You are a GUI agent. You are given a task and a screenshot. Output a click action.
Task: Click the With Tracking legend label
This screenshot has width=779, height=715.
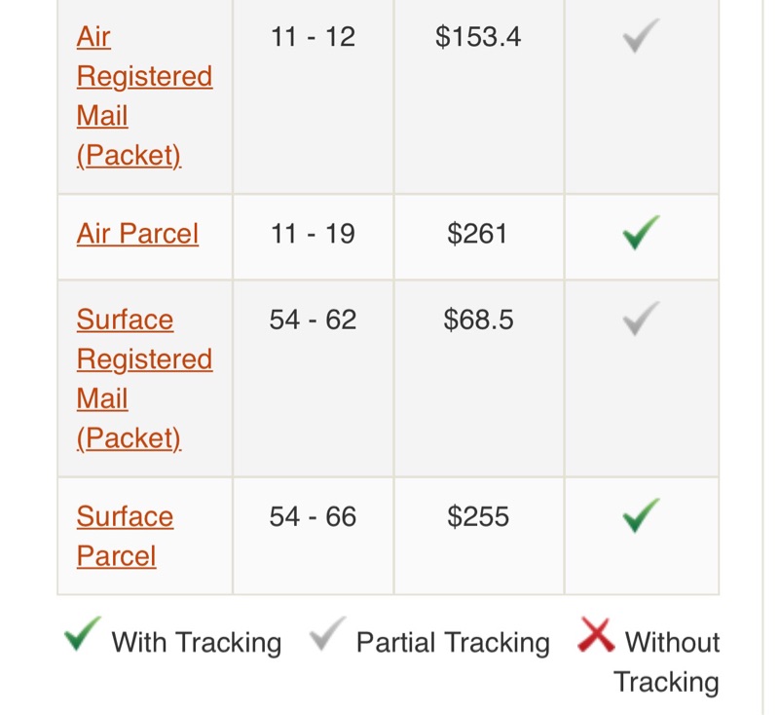tap(197, 643)
